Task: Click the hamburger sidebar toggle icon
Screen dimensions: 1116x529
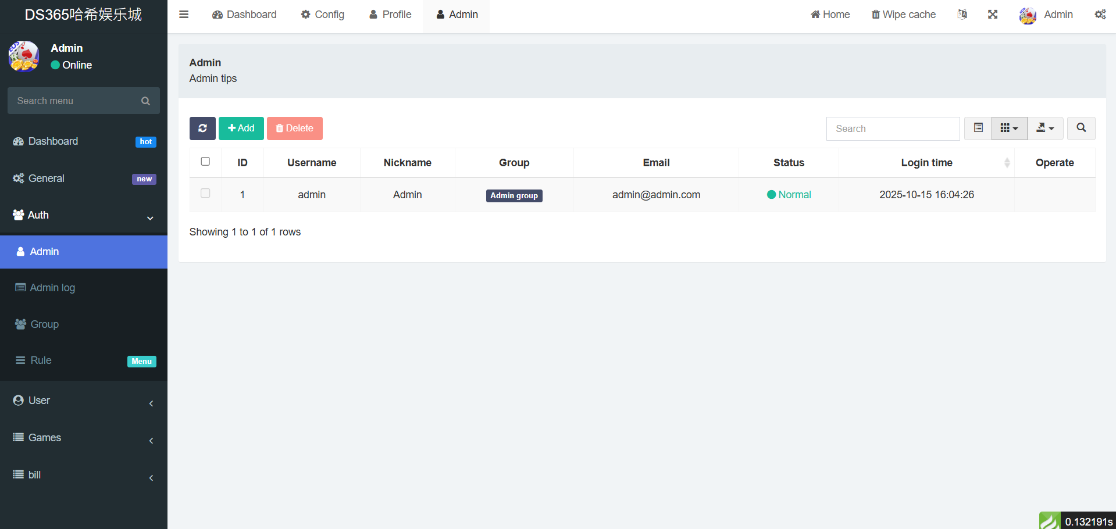Action: pyautogui.click(x=184, y=15)
